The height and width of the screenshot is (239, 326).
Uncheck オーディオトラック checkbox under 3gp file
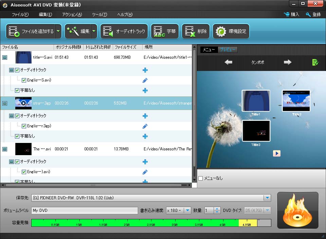point(17,116)
